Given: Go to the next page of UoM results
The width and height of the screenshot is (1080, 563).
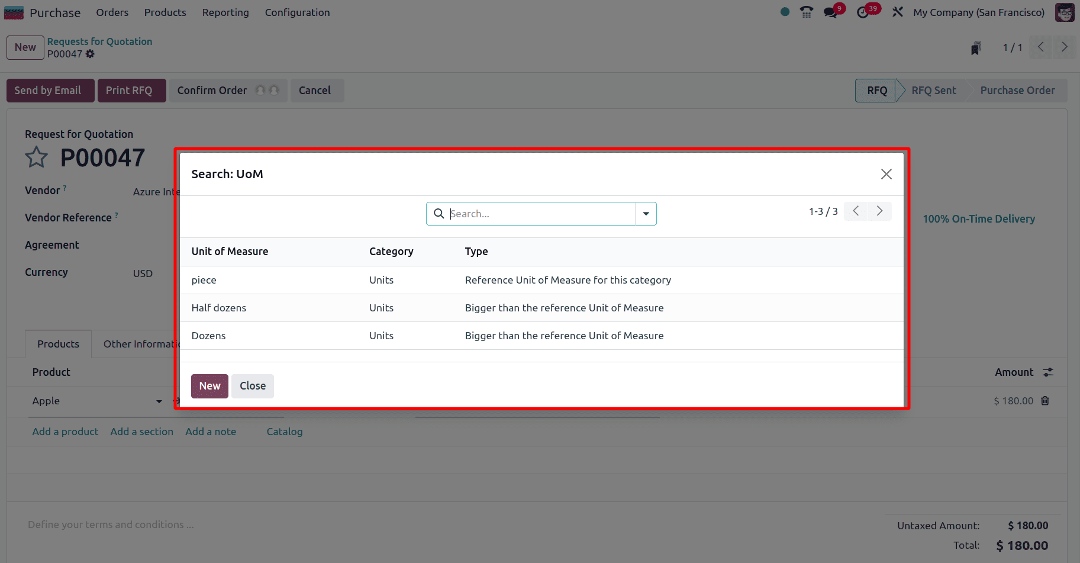Looking at the screenshot, I should click(879, 211).
